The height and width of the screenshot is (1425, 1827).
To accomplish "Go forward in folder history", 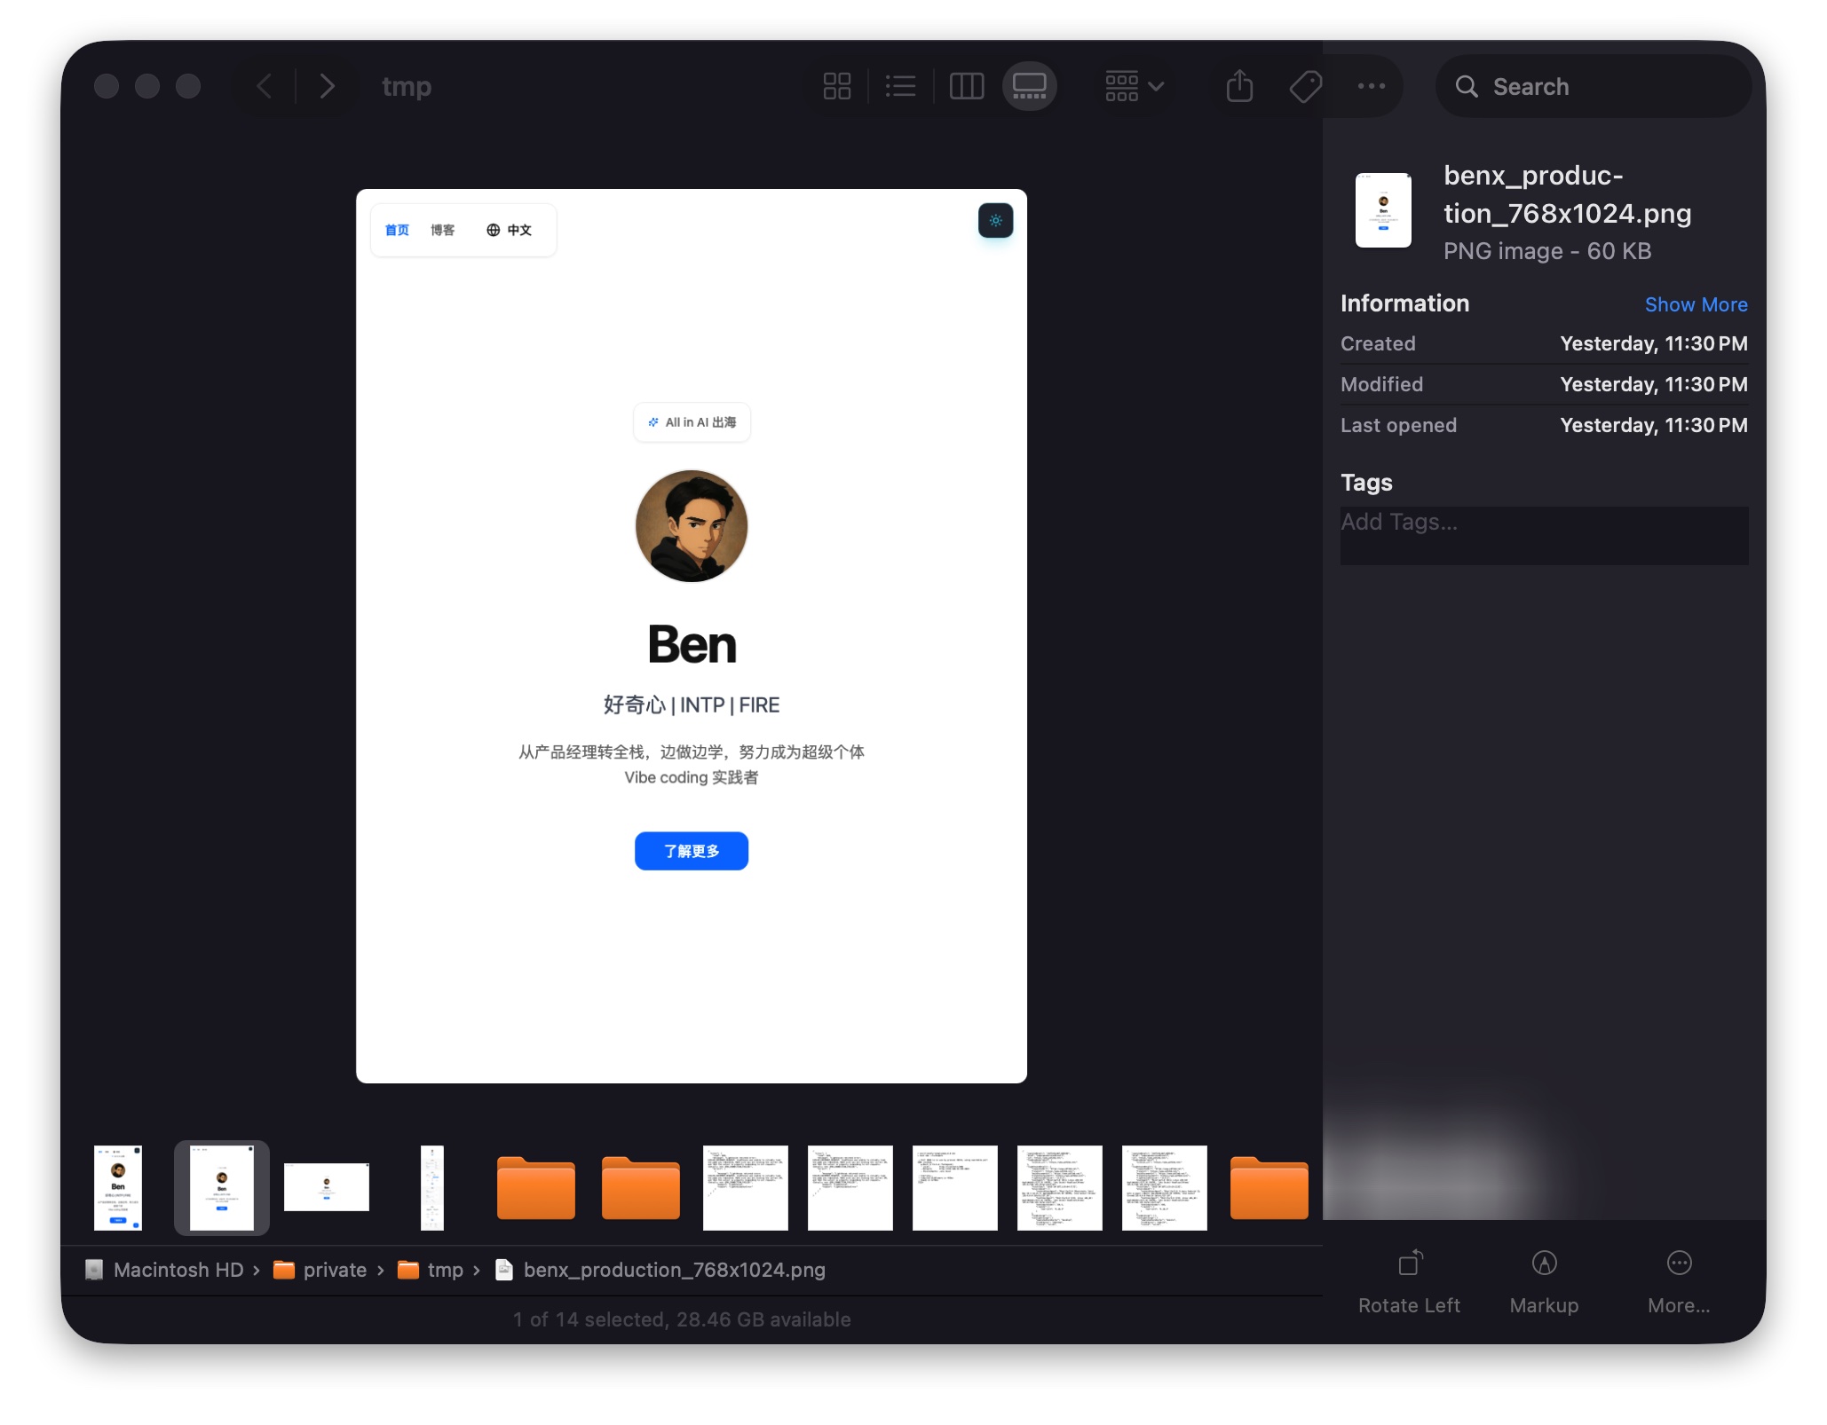I will [327, 86].
